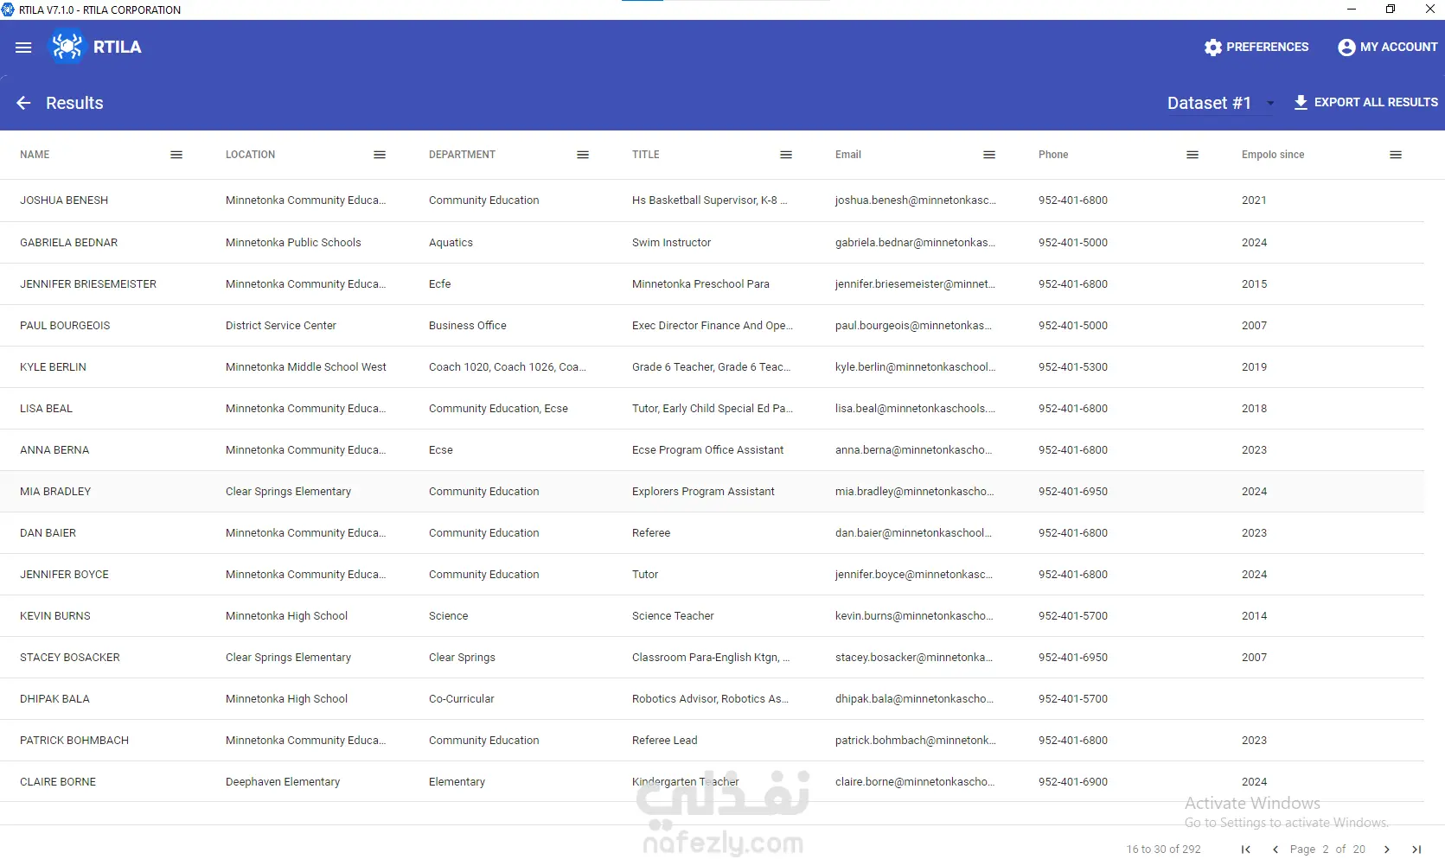Click the 2015 employed since cell

(1255, 284)
